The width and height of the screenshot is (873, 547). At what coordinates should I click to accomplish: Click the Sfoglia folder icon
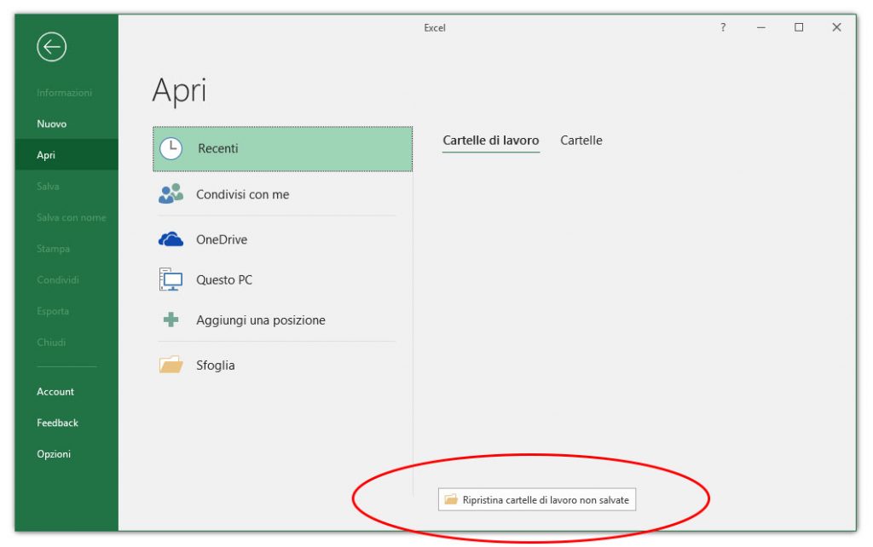(171, 366)
